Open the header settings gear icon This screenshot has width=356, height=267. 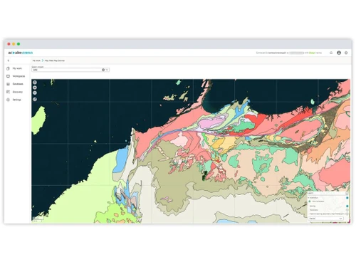coord(346,53)
